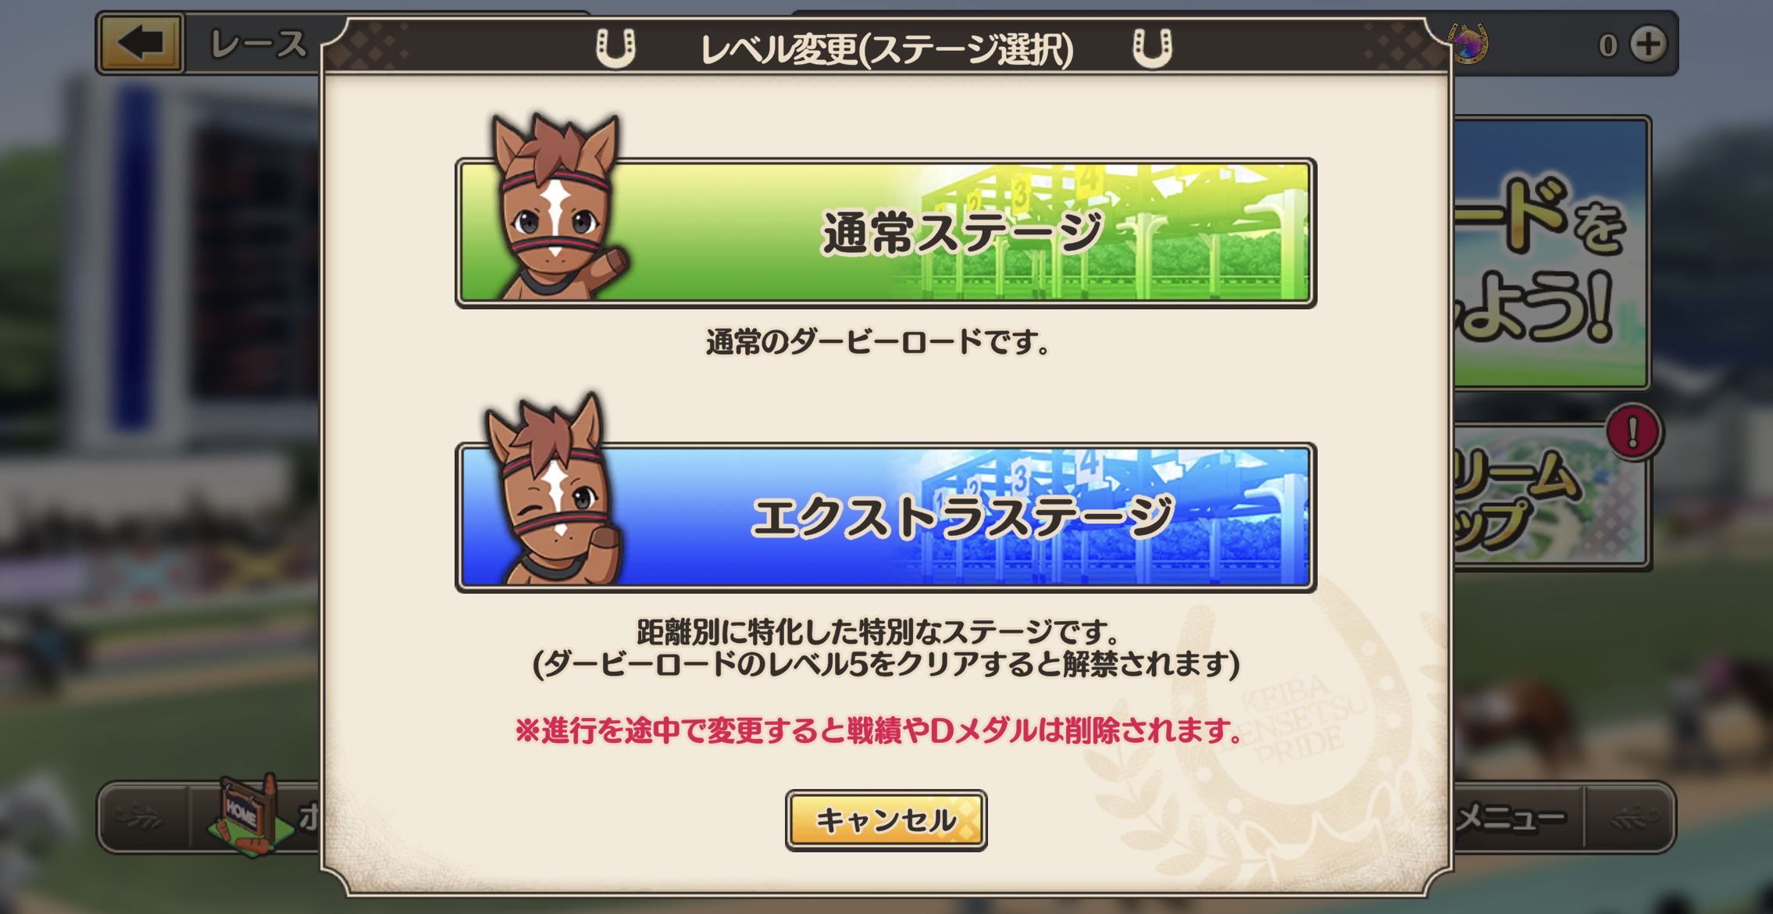Open the メニュー button in the bottom bar
Image resolution: width=1773 pixels, height=914 pixels.
coord(1511,818)
